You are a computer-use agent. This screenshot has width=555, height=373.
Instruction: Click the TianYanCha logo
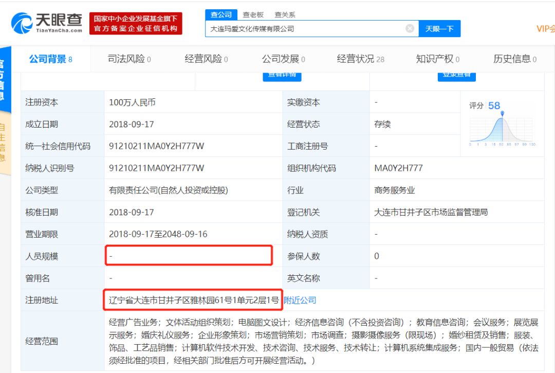click(47, 23)
